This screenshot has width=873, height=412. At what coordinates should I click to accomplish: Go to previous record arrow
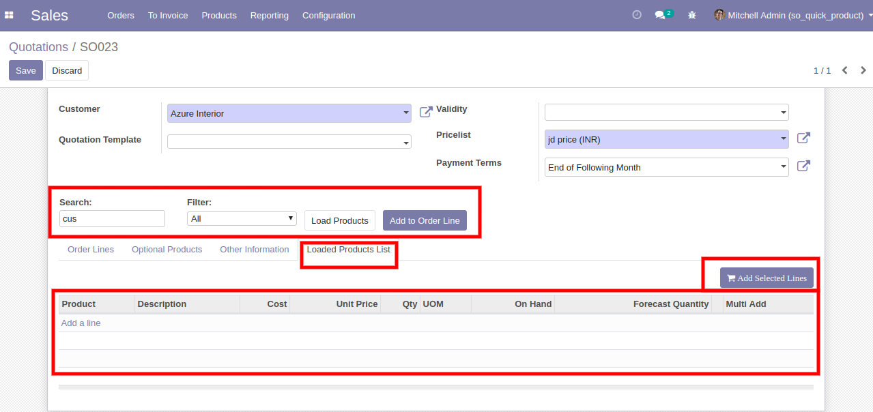click(x=845, y=70)
